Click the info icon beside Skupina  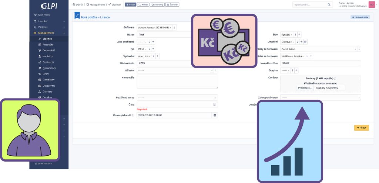pyautogui.click(x=292, y=70)
